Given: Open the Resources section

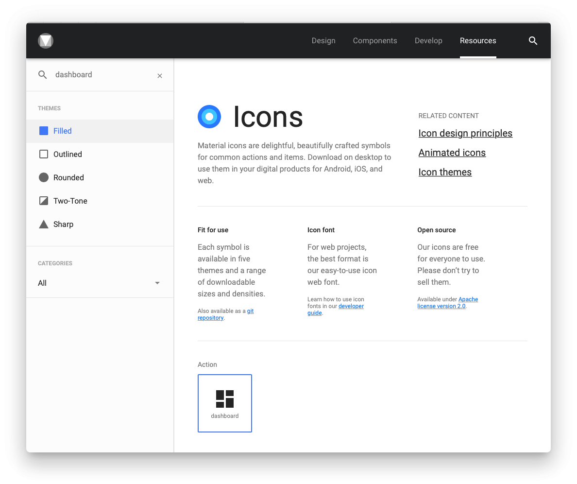Looking at the screenshot, I should click(478, 40).
